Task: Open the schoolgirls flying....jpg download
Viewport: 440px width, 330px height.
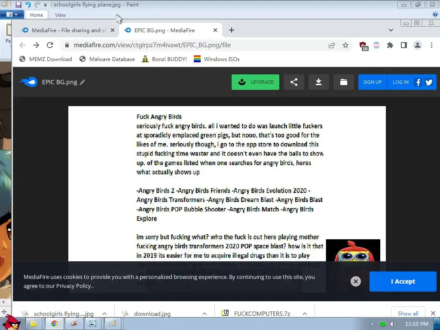Action: coord(59,314)
